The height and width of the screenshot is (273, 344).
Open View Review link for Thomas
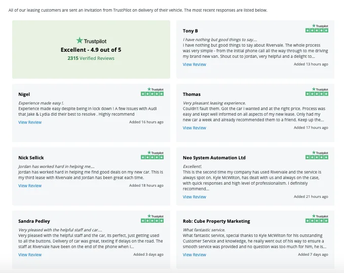[195, 128]
